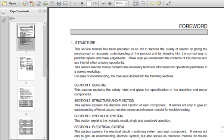The image size is (224, 140).
Task: Click 'SECTION 1 GENERAL' heading
Action: tap(90, 85)
